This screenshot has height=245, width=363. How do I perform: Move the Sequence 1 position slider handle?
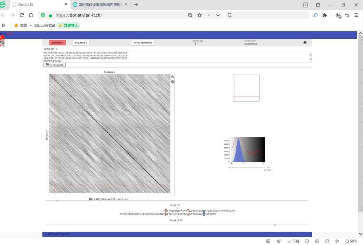click(x=57, y=200)
